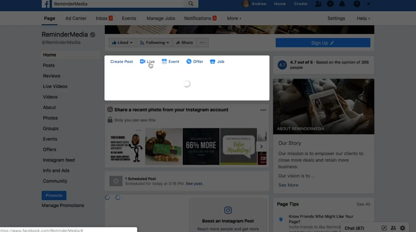The height and width of the screenshot is (232, 416).
Task: Click the verified badge next to ReminderMedia
Action: point(93,35)
